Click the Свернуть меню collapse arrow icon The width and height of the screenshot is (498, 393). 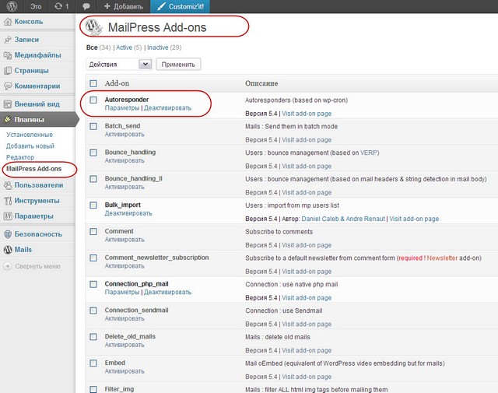8,266
